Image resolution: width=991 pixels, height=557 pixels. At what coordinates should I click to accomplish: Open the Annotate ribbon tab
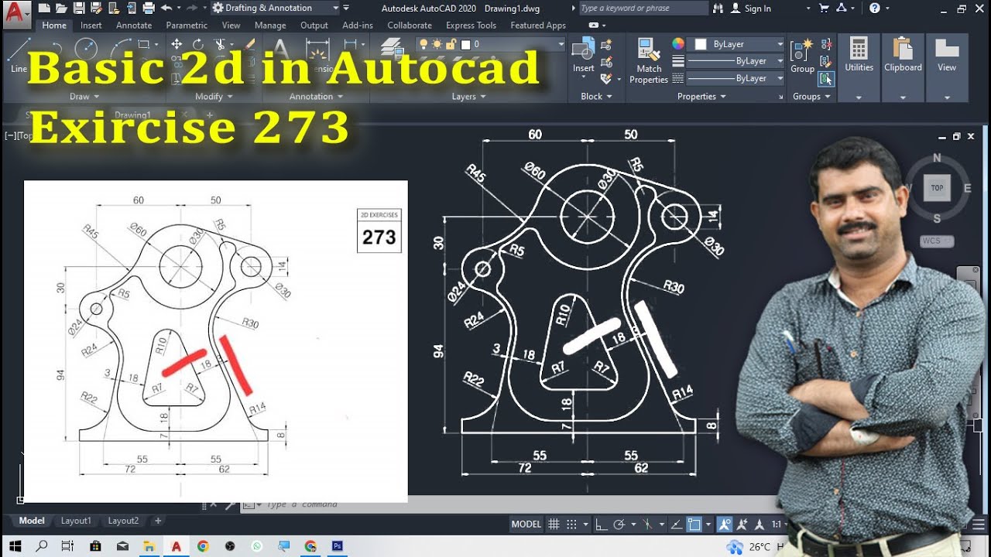134,26
